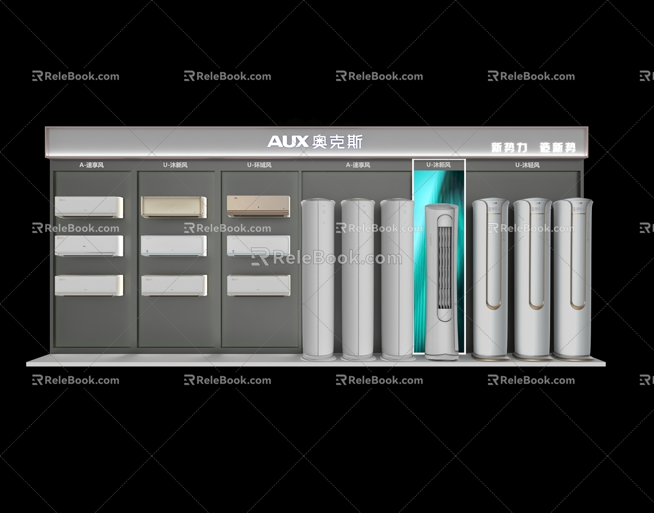Click the AUX 奥克斯 brand logo
The width and height of the screenshot is (654, 513).
pyautogui.click(x=315, y=142)
